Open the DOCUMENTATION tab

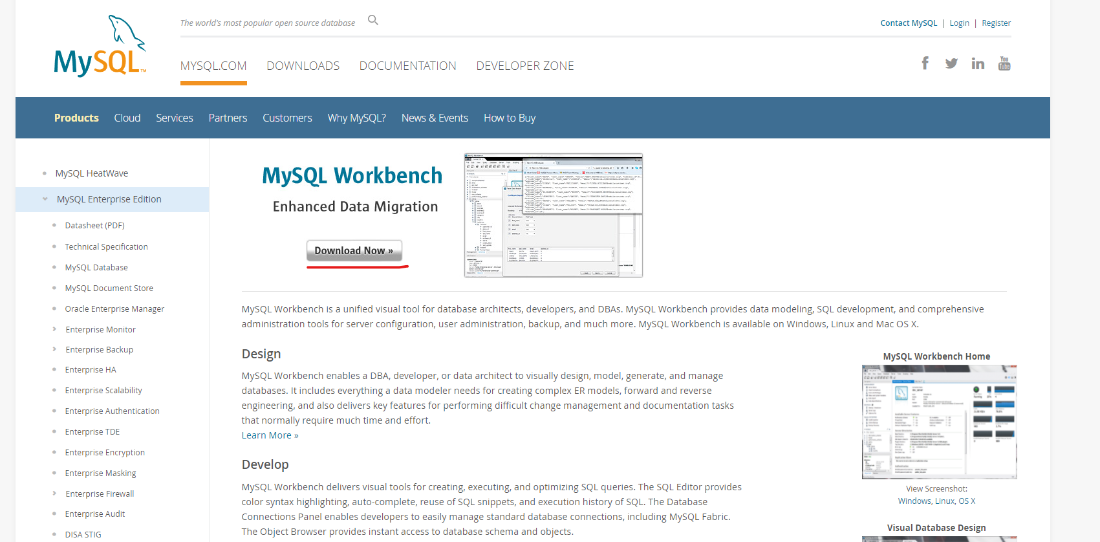click(408, 66)
